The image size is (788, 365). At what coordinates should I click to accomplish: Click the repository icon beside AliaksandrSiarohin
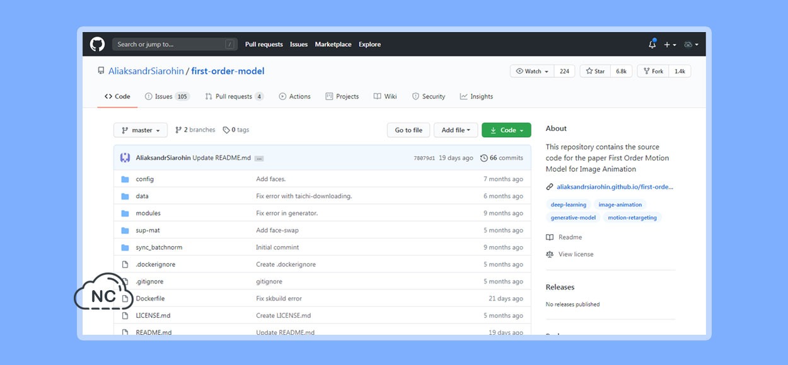tap(101, 71)
